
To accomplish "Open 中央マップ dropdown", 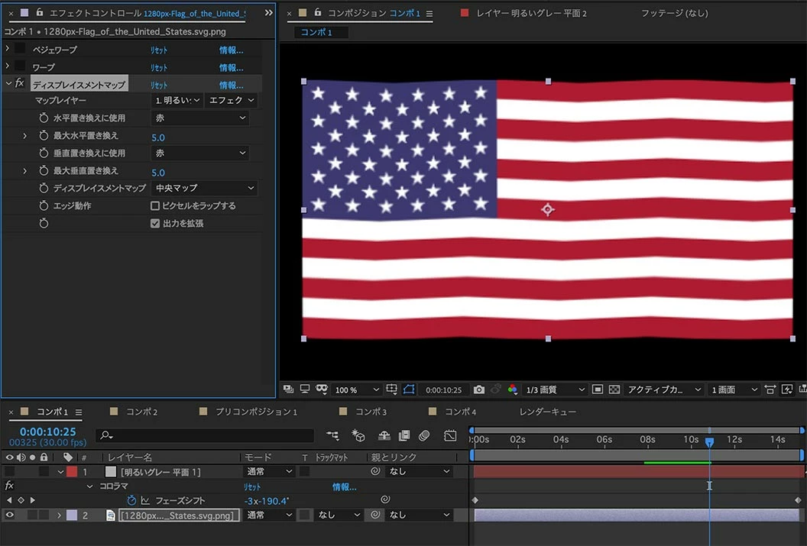I will [204, 188].
